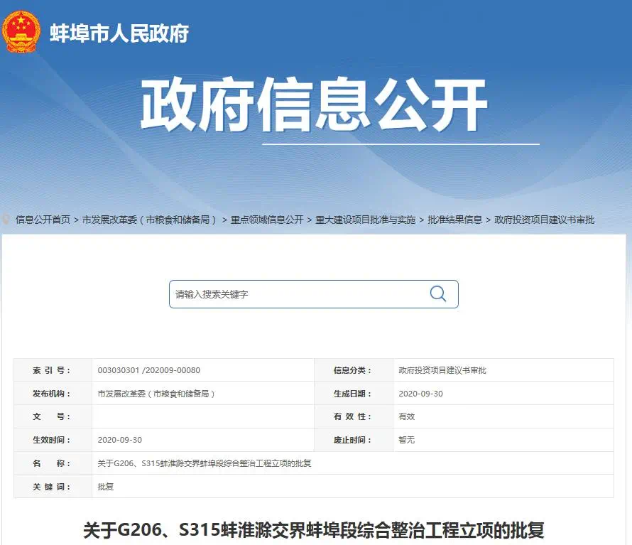Click the 索引号 label cell
The height and width of the screenshot is (545, 632).
click(53, 370)
